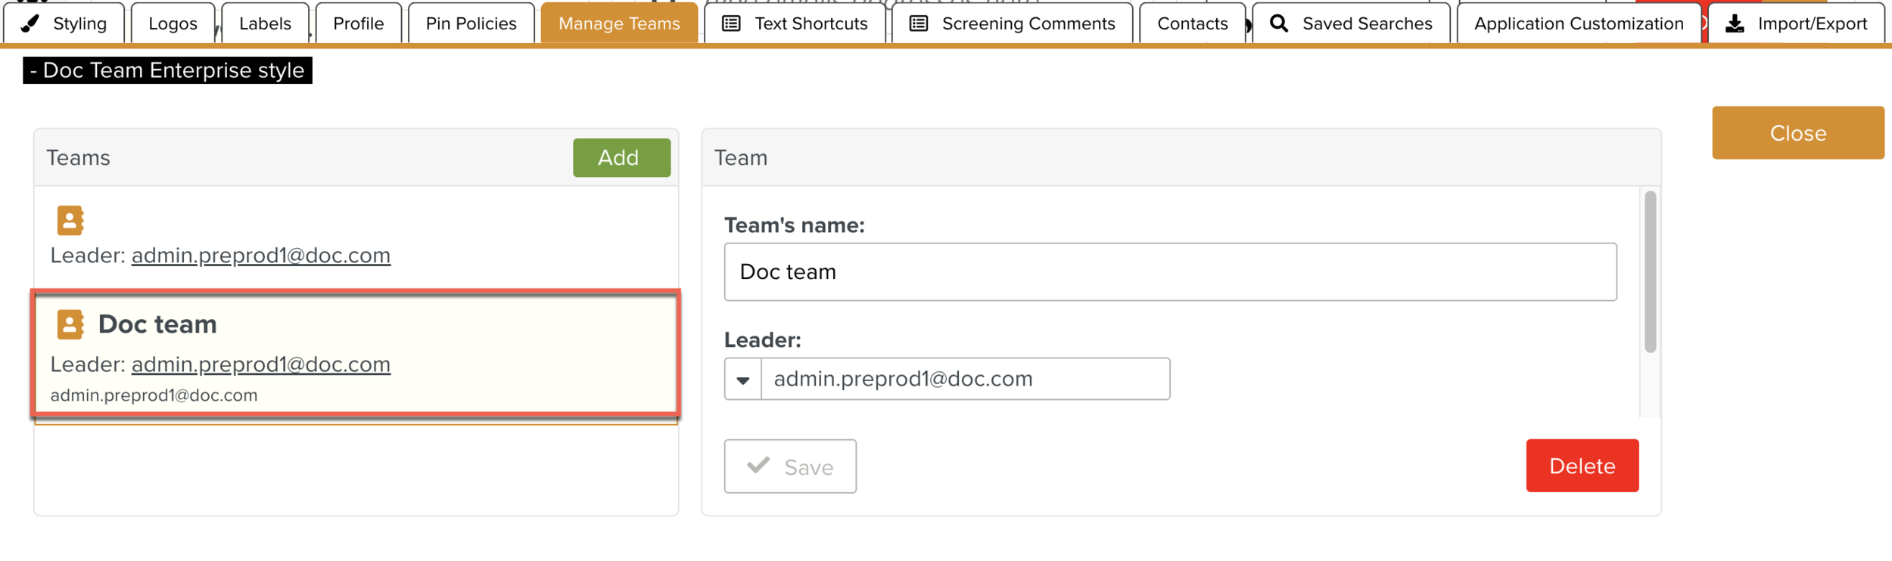Click the magnifier icon on Saved Searches

coord(1278,23)
